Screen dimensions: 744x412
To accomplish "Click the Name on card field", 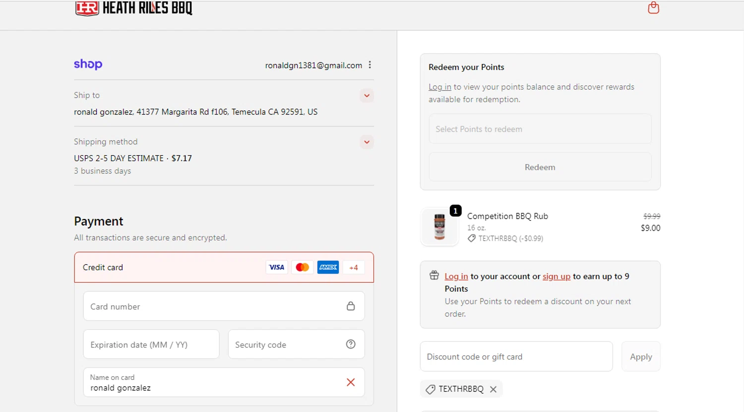I will tap(224, 382).
